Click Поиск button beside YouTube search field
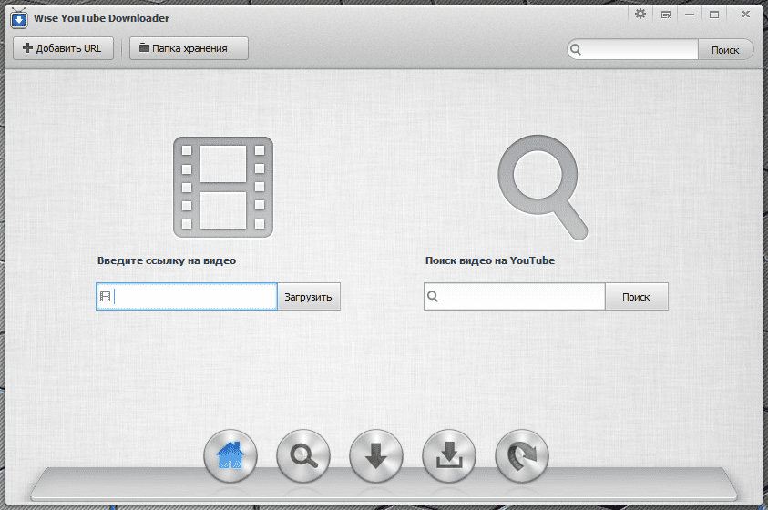This screenshot has width=768, height=510. click(x=636, y=297)
